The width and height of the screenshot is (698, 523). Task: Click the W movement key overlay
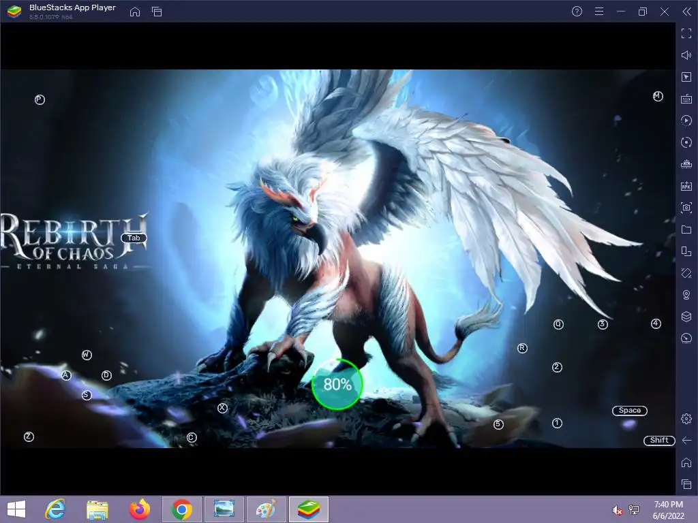(x=87, y=355)
